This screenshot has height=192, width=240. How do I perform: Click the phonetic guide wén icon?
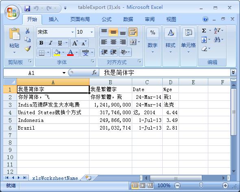point(85,53)
